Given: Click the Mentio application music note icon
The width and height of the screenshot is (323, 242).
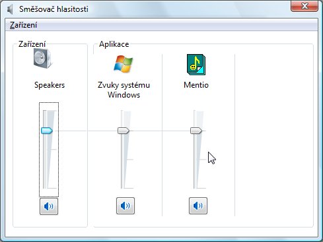Looking at the screenshot, I should pyautogui.click(x=196, y=65).
